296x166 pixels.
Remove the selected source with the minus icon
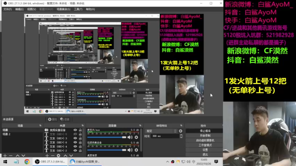point(53,156)
